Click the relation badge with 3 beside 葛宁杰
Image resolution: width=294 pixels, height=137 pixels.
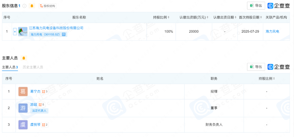click(45, 92)
